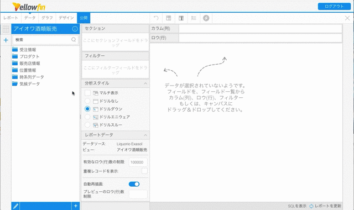Click the plus button in the bottom bar
354x210 pixels.
(x=76, y=206)
